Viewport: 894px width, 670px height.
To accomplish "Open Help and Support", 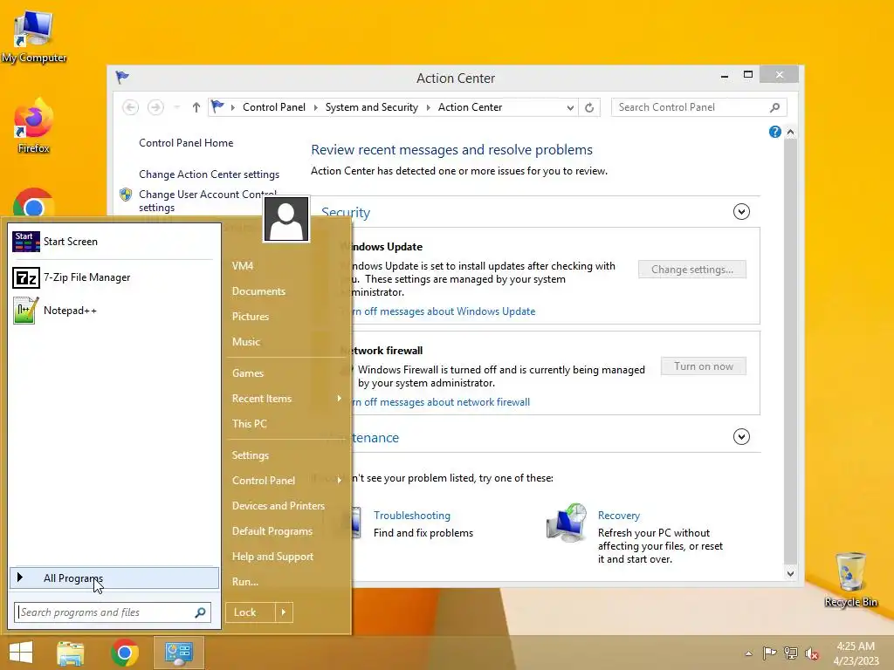I will tap(273, 557).
